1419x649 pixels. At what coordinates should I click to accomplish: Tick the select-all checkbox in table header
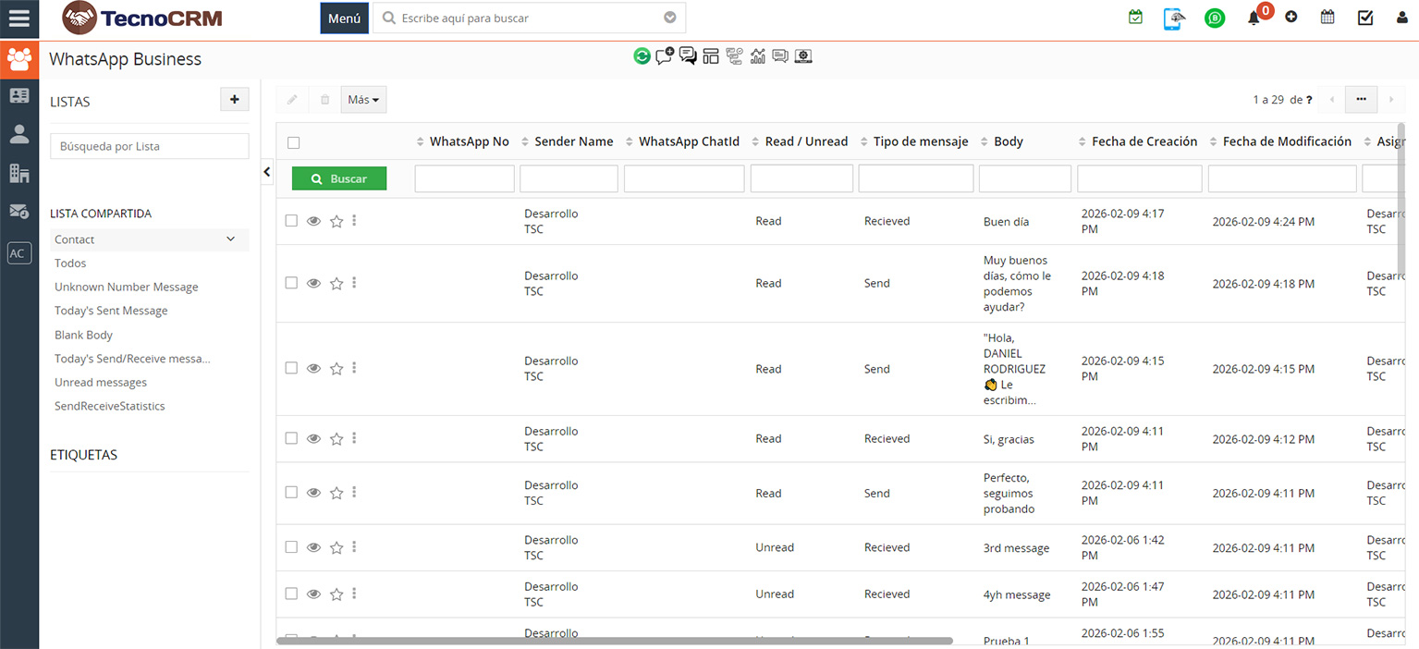pyautogui.click(x=294, y=142)
